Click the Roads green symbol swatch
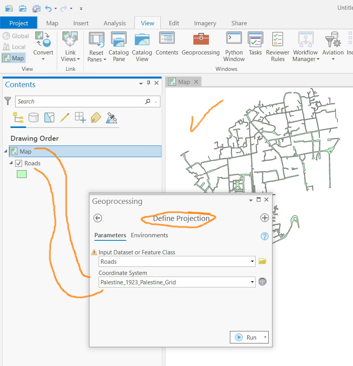The width and height of the screenshot is (353, 366). click(22, 174)
